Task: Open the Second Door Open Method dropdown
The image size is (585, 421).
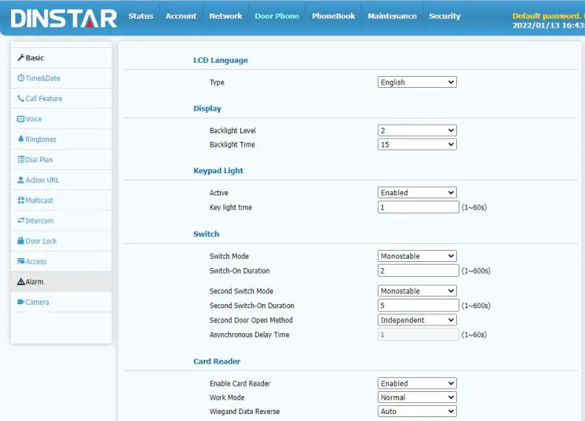Action: tap(417, 320)
